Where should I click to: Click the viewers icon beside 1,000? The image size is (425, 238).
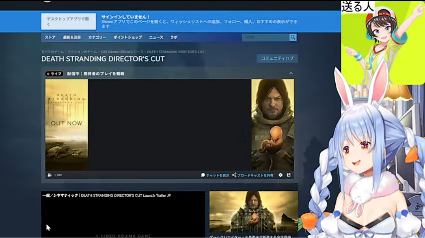[x=50, y=175]
